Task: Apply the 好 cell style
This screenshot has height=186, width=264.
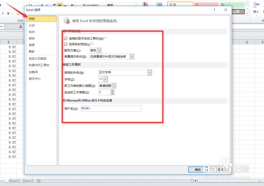Action: [232, 4]
